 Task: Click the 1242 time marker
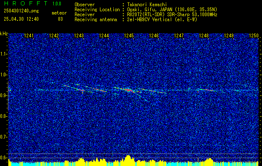pos(54,36)
